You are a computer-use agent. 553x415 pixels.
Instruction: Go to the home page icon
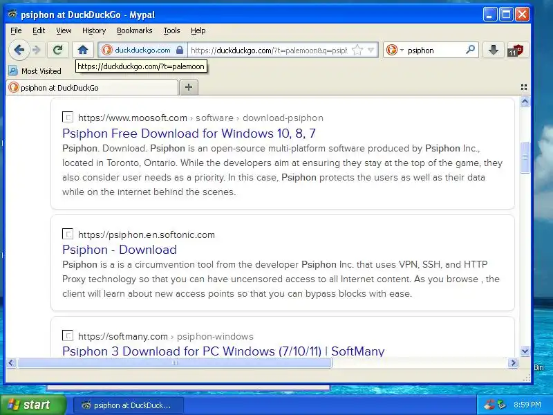pos(83,50)
